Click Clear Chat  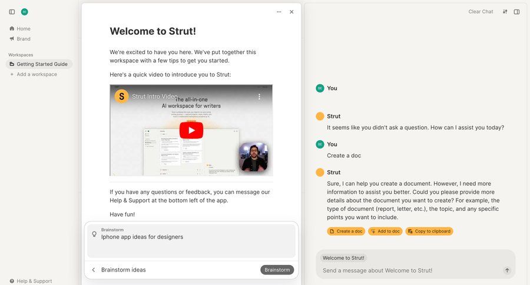[481, 12]
